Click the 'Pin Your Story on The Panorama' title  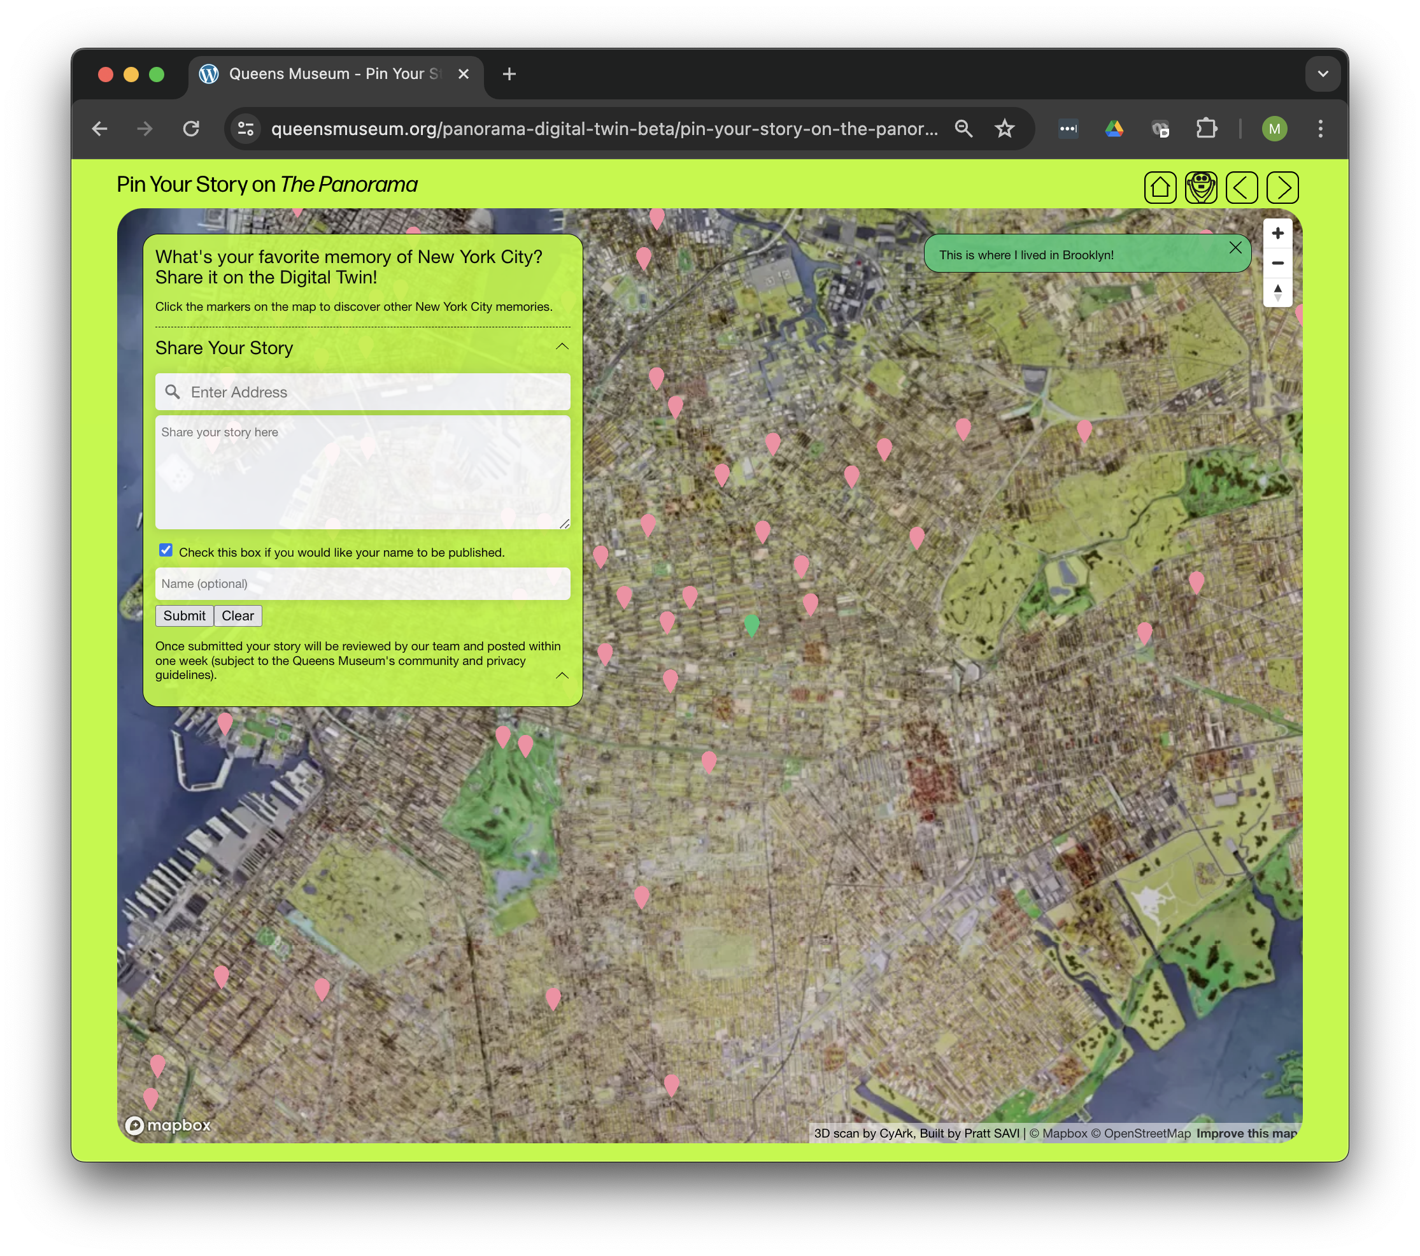[x=267, y=184]
